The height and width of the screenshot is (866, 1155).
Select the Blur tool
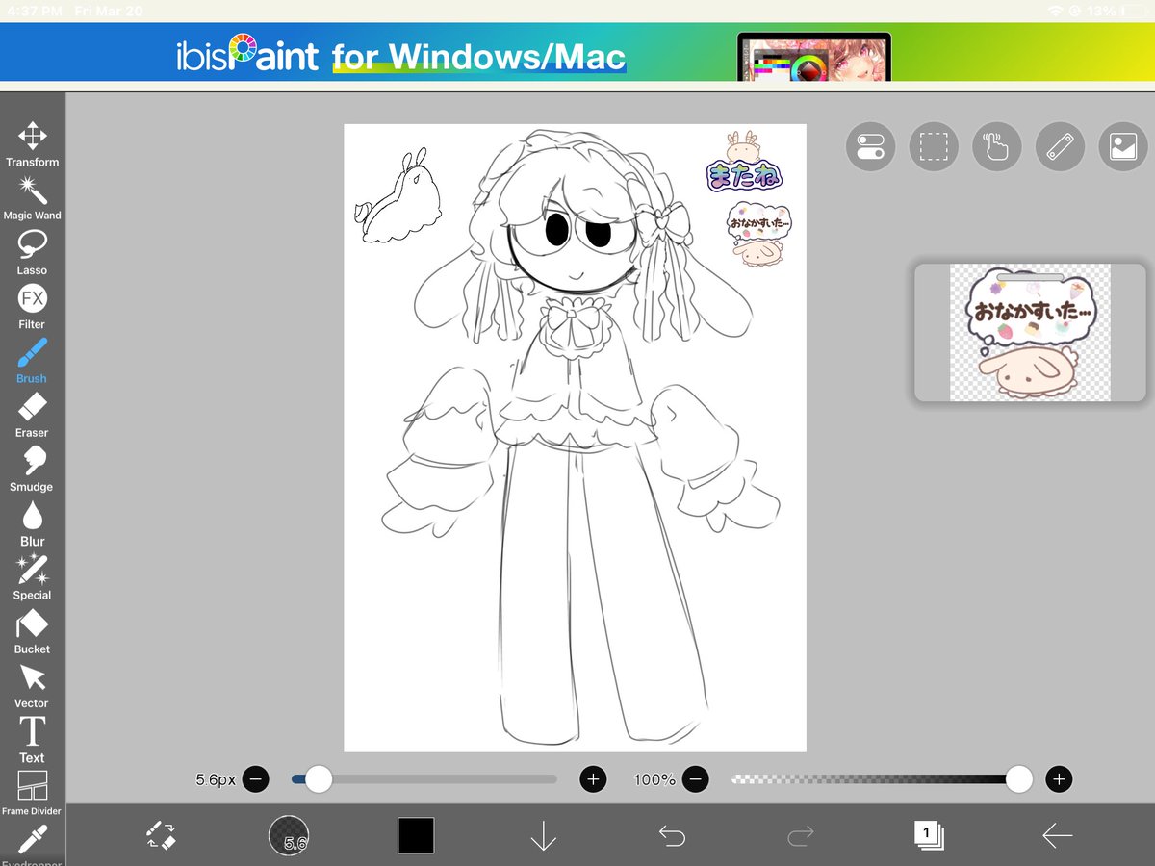[x=32, y=523]
